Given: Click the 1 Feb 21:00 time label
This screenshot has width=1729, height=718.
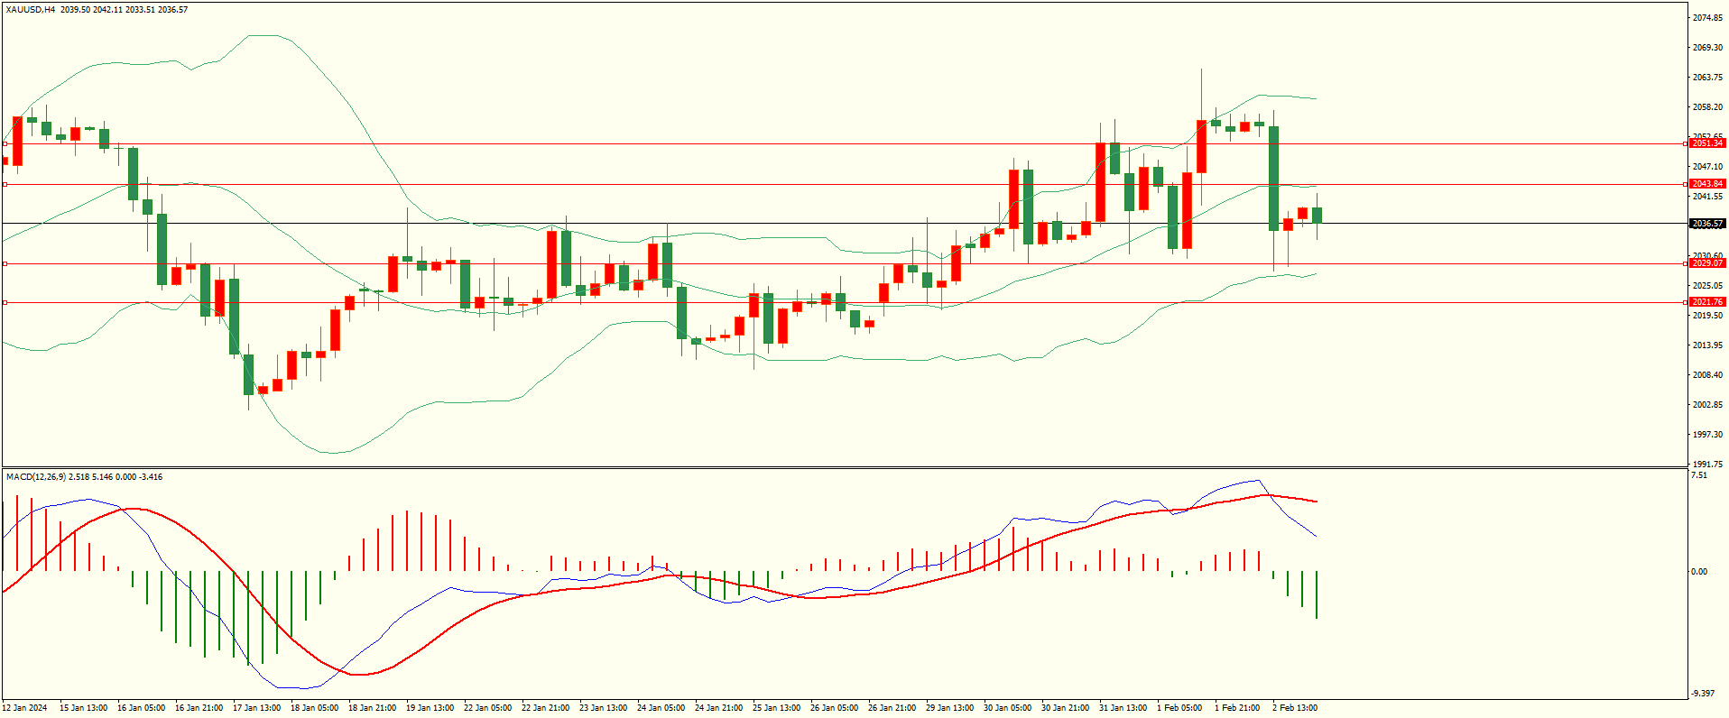Looking at the screenshot, I should coord(1237,708).
